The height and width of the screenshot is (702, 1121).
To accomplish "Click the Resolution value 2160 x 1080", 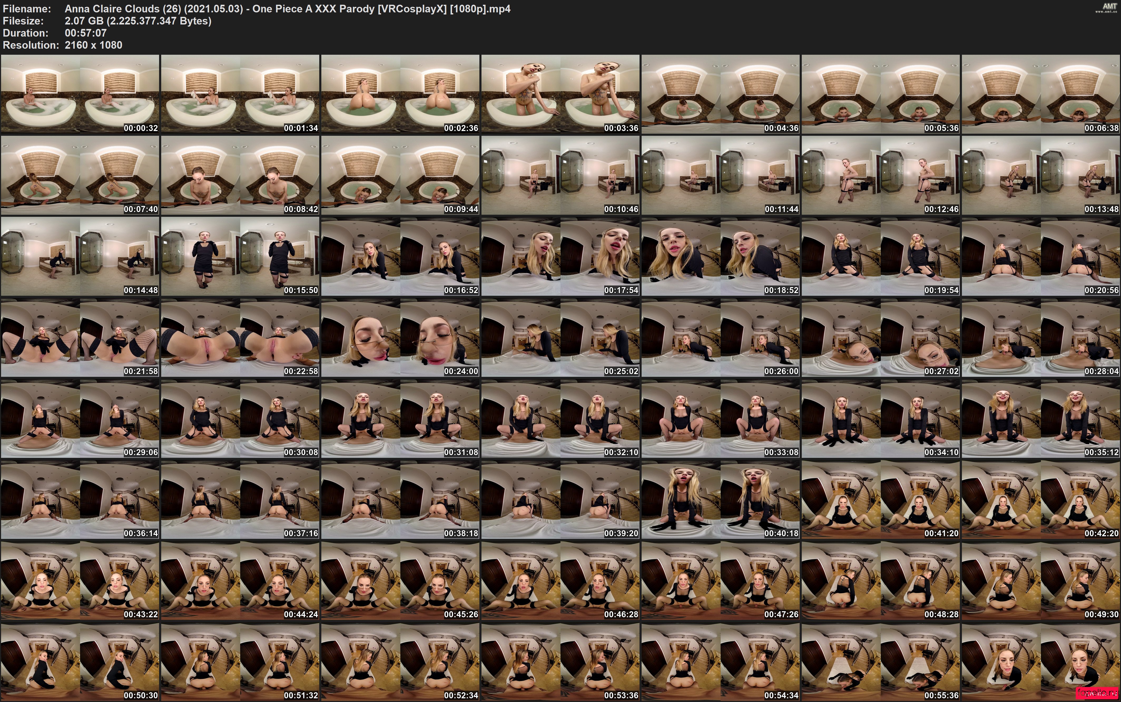I will click(x=94, y=45).
